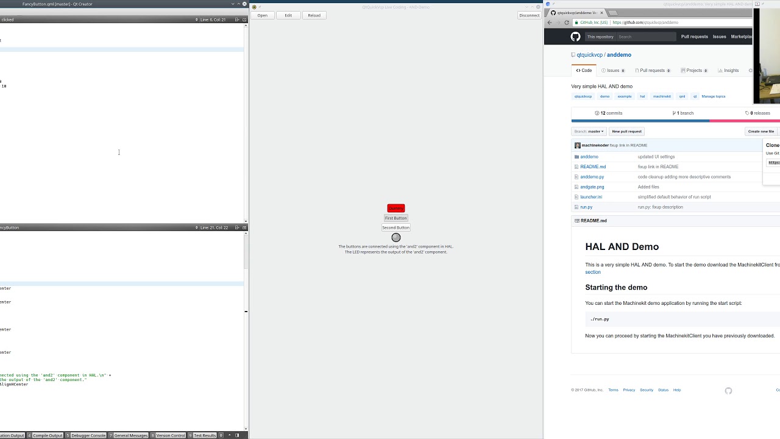The image size is (780, 439).
Task: Toggle the Second Button in AND demo
Action: (396, 227)
